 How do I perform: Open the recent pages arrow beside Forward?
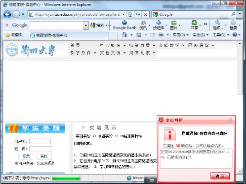click(x=23, y=14)
